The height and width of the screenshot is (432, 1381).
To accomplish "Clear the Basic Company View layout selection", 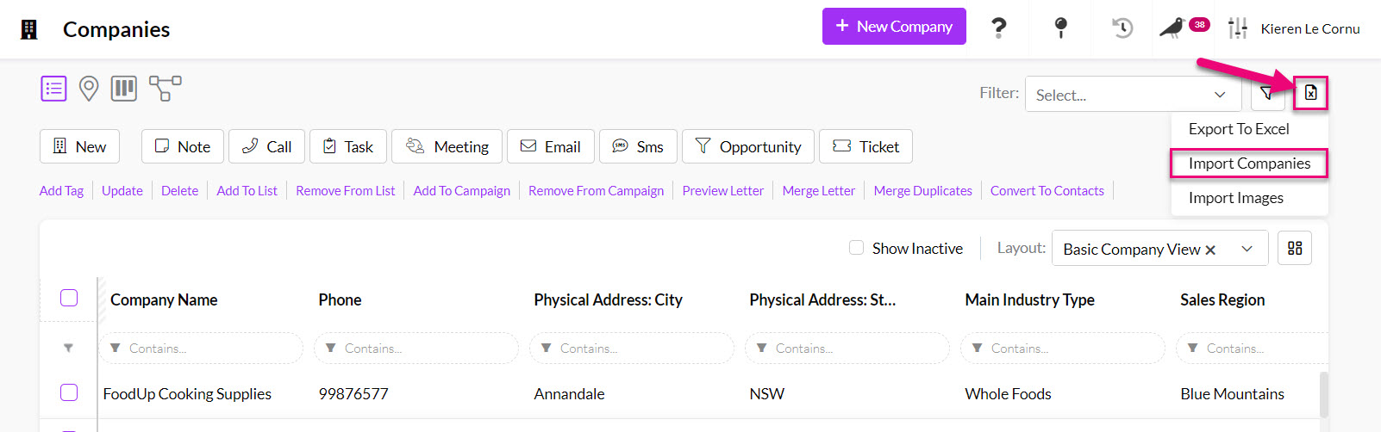I will click(x=1210, y=250).
